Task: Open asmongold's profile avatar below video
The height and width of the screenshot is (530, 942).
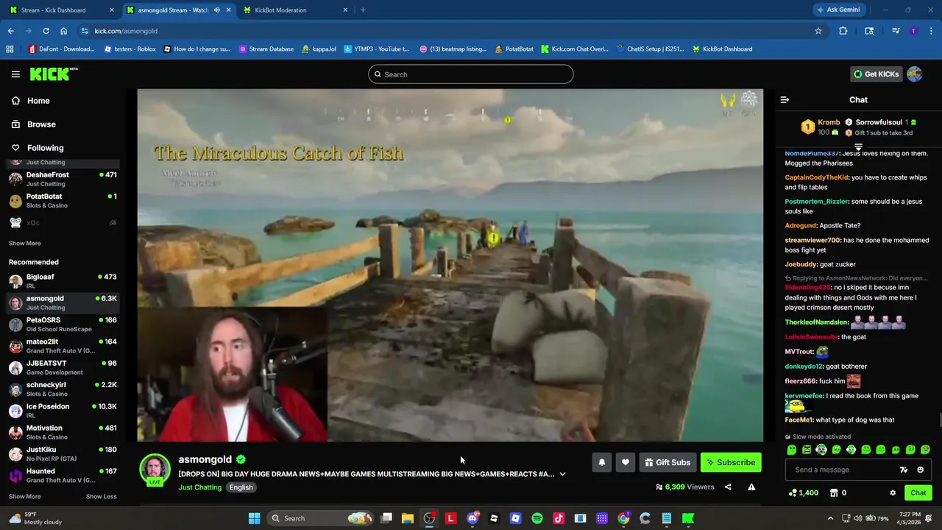Action: (x=155, y=470)
